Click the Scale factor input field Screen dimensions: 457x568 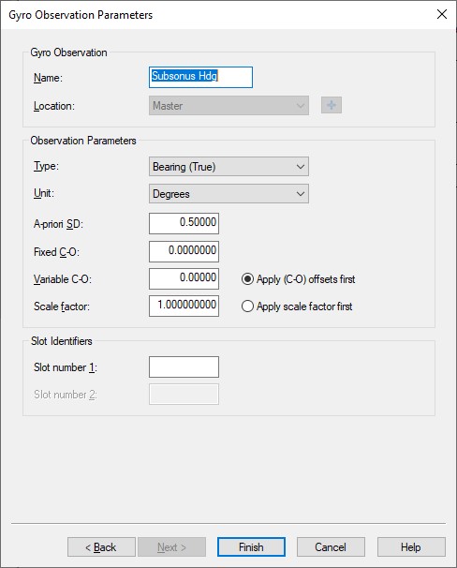coord(184,306)
